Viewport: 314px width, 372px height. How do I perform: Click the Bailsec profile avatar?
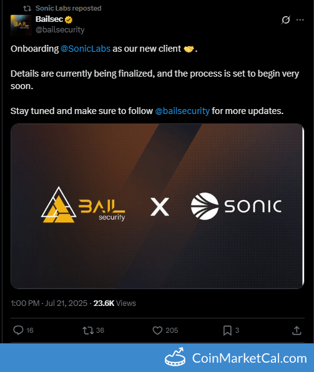[x=21, y=25]
